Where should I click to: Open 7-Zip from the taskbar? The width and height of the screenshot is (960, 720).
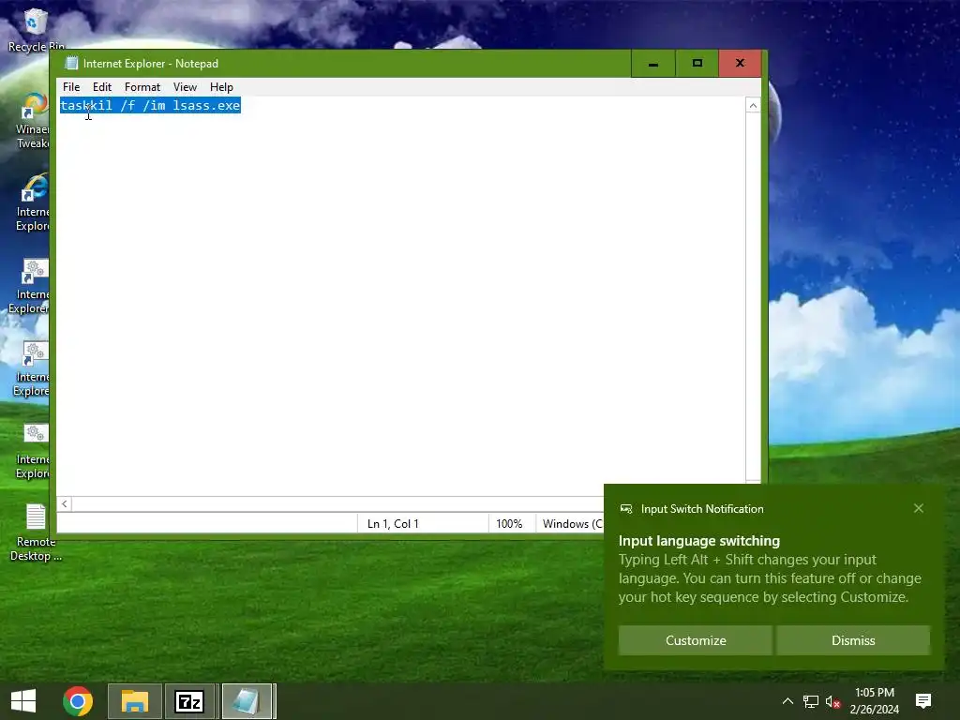pyautogui.click(x=189, y=701)
